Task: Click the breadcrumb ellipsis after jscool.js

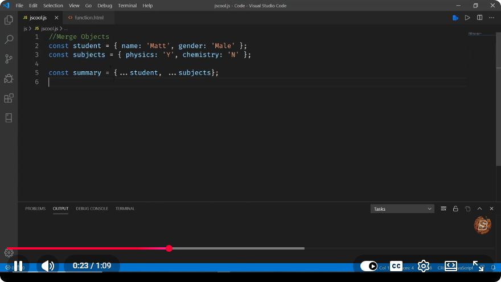Action: point(65,29)
